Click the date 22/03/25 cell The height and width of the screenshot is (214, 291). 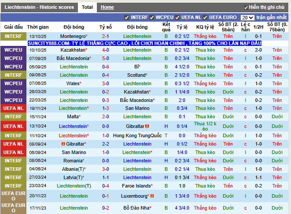(38, 100)
